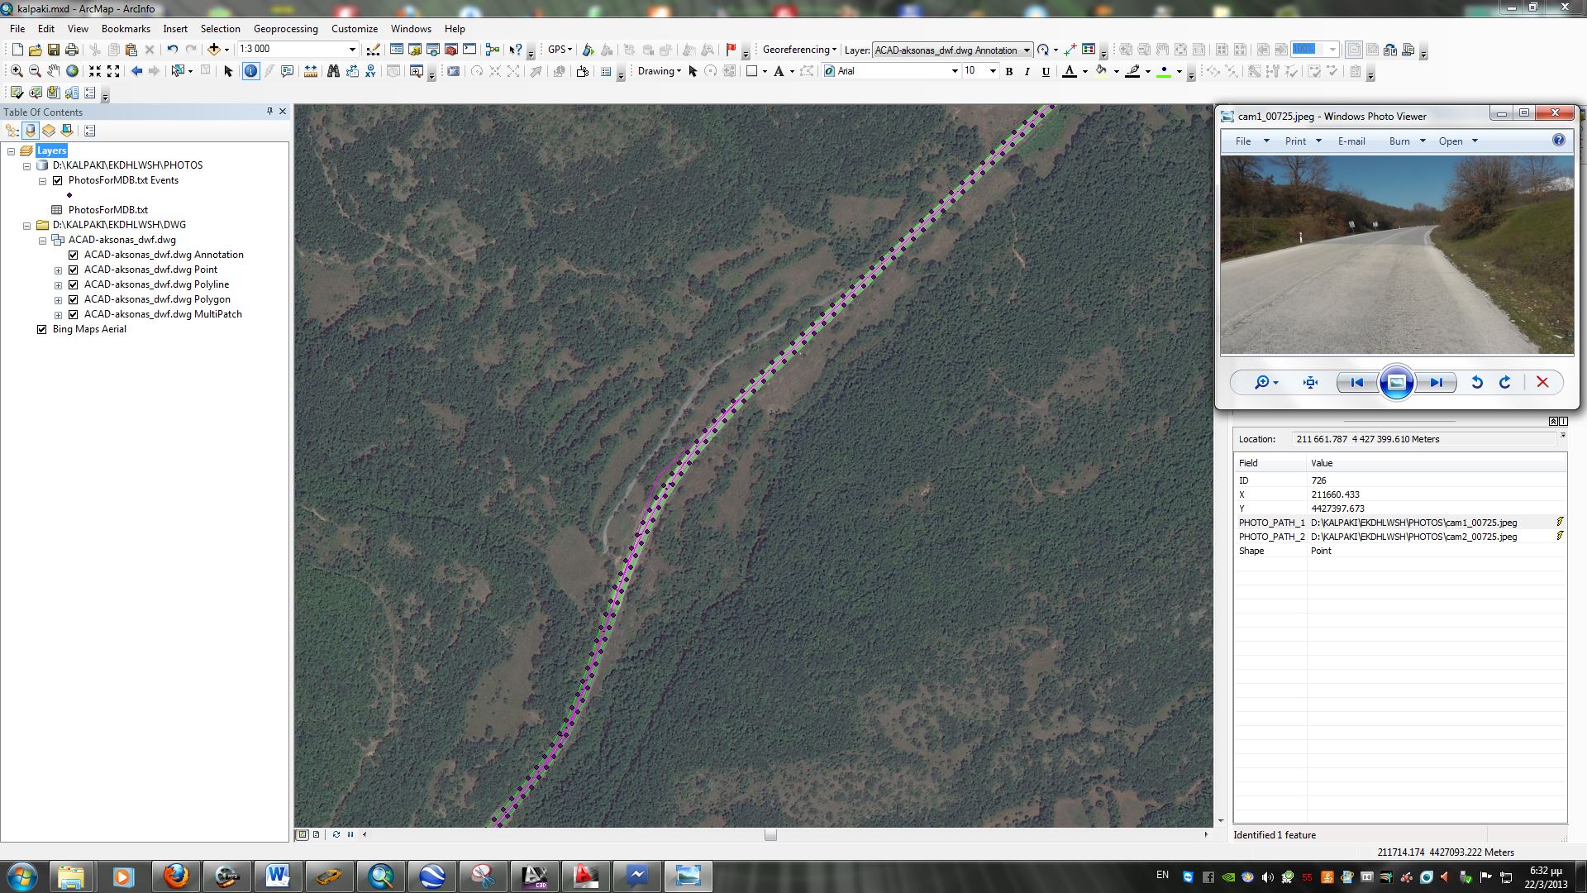
Task: Click the Go To XY tool
Action: pyautogui.click(x=370, y=71)
